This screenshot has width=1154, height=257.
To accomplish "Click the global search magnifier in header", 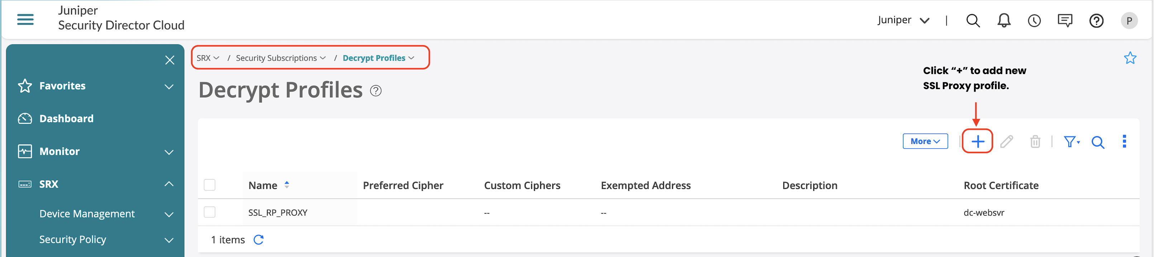I will point(973,21).
